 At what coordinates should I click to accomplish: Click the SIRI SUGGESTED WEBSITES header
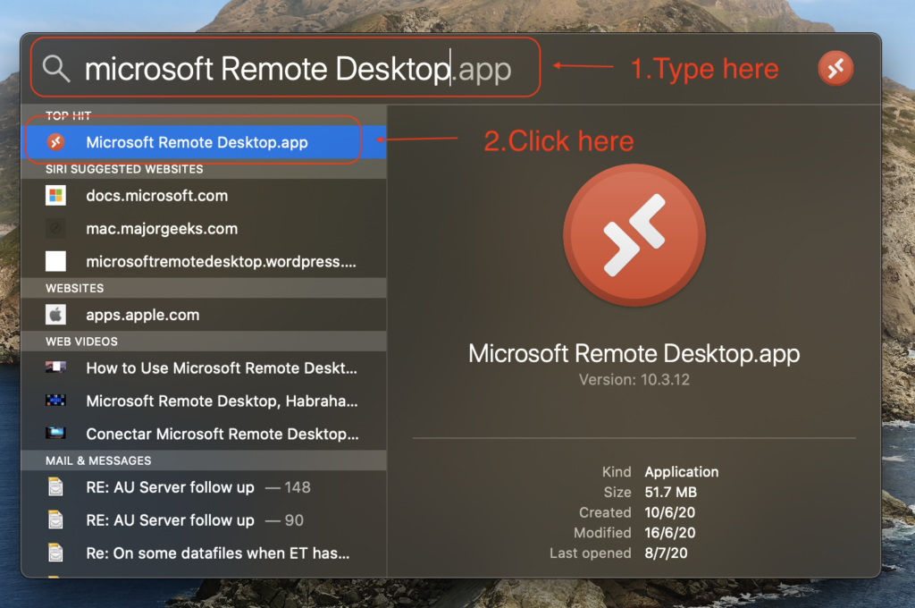pos(124,169)
